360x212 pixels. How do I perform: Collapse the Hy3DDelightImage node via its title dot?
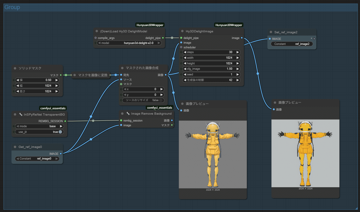click(x=182, y=31)
